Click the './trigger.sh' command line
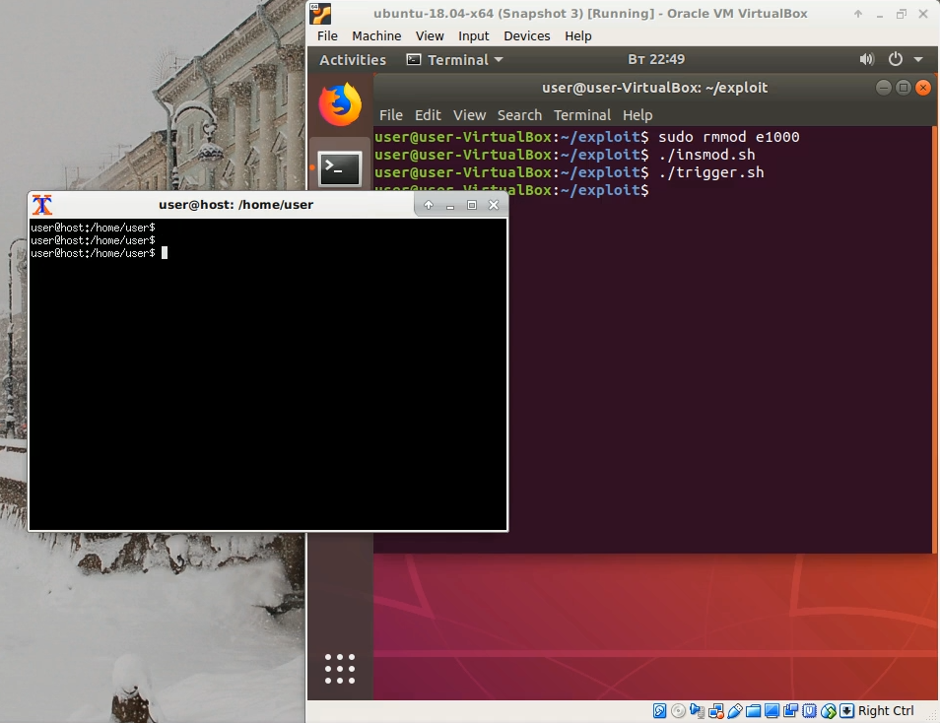The height and width of the screenshot is (723, 940). click(x=710, y=172)
